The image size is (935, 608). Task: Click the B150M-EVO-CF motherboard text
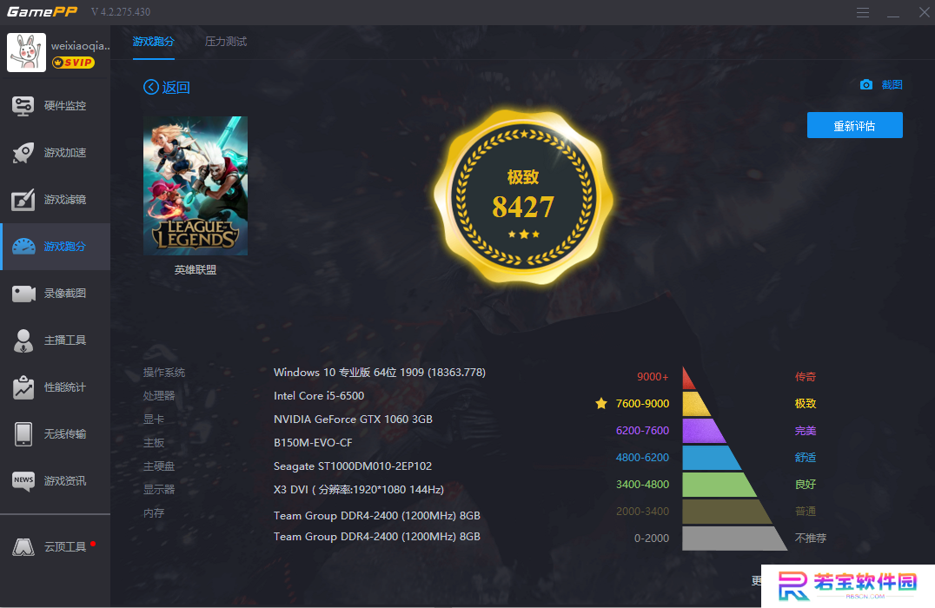[x=313, y=443]
